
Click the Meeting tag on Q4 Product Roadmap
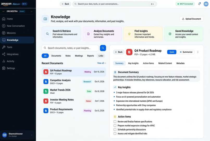point(88,72)
